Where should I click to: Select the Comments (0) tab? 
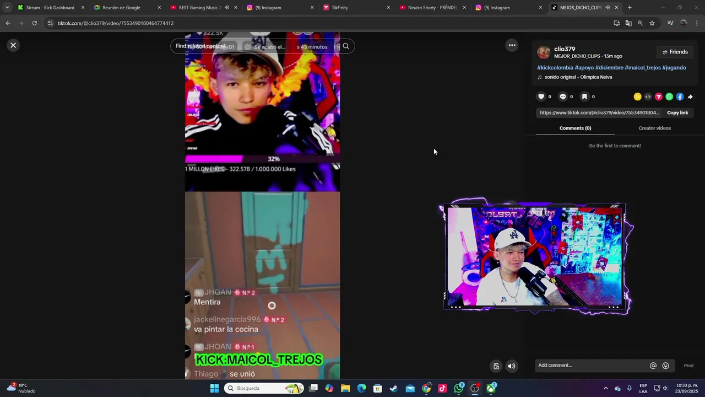click(575, 128)
